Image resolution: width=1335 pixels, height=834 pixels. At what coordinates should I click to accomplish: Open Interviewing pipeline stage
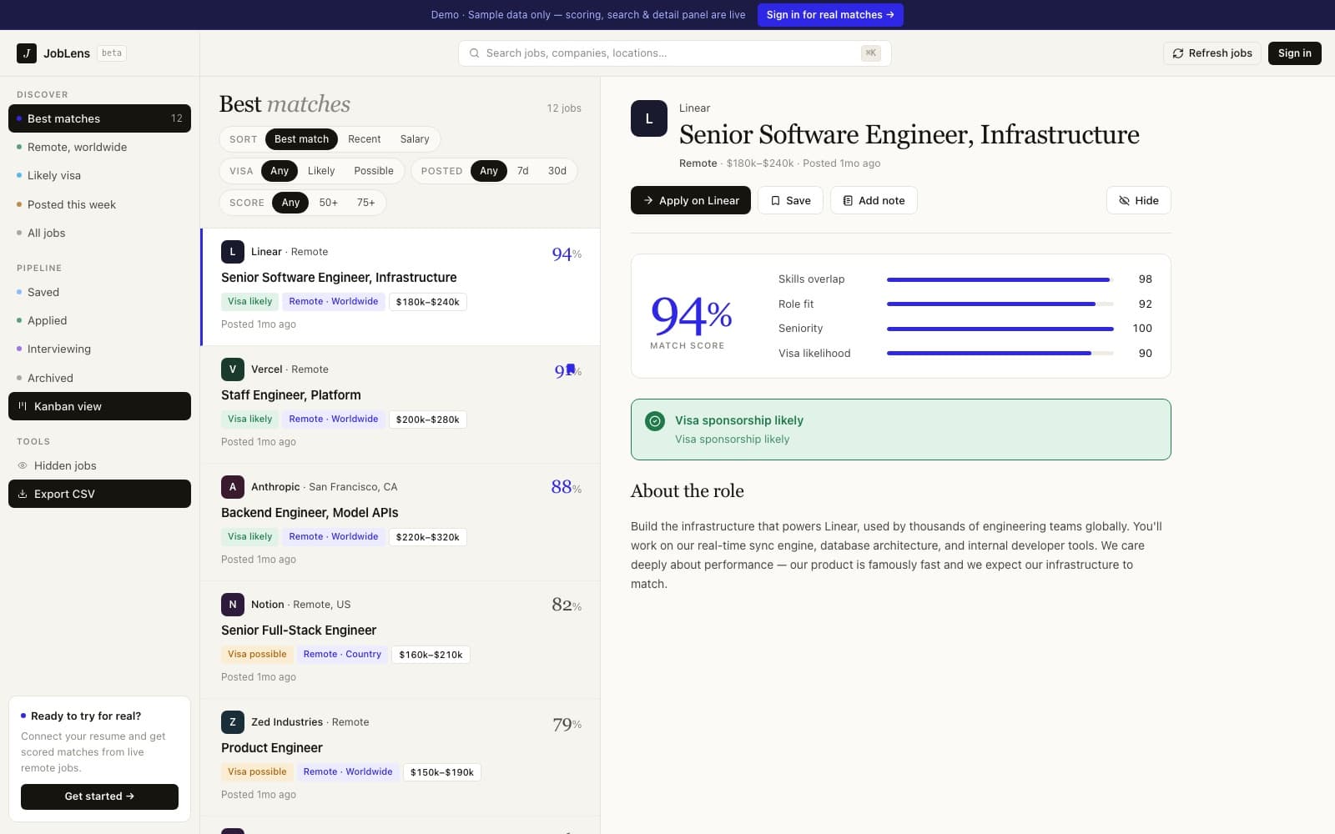pyautogui.click(x=99, y=349)
